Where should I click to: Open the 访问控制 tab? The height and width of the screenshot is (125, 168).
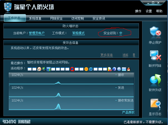coord(77,19)
